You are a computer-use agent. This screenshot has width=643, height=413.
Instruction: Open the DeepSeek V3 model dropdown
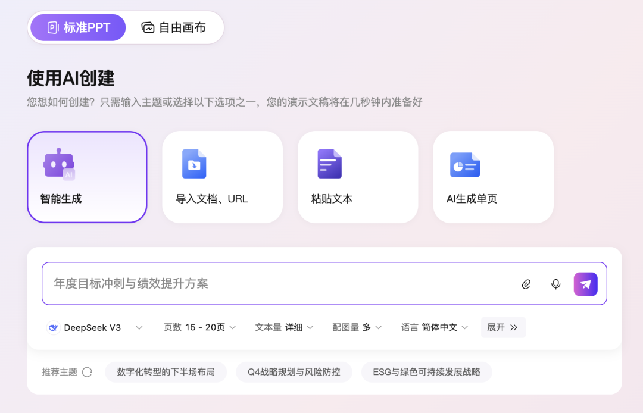click(95, 327)
